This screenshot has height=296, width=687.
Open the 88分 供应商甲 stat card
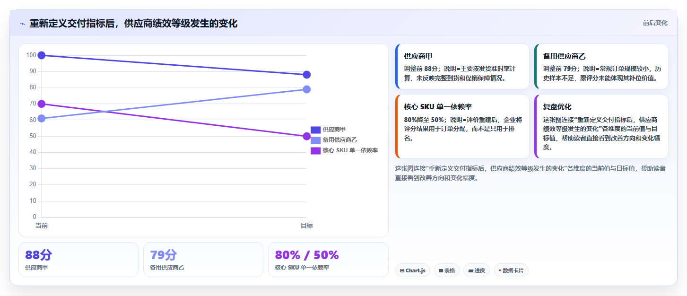coord(78,260)
